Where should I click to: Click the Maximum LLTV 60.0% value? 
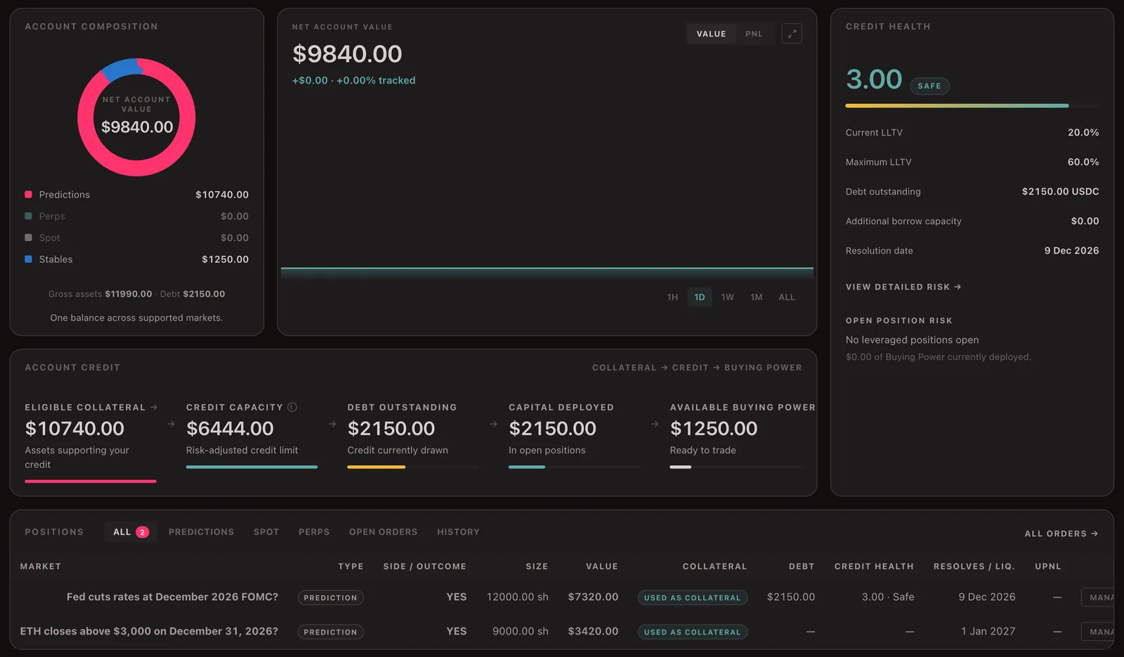click(x=1083, y=162)
